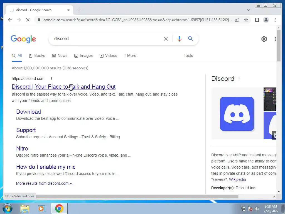Viewport: 285px width, 214px height.
Task: Switch to Images results
Action: (x=83, y=56)
